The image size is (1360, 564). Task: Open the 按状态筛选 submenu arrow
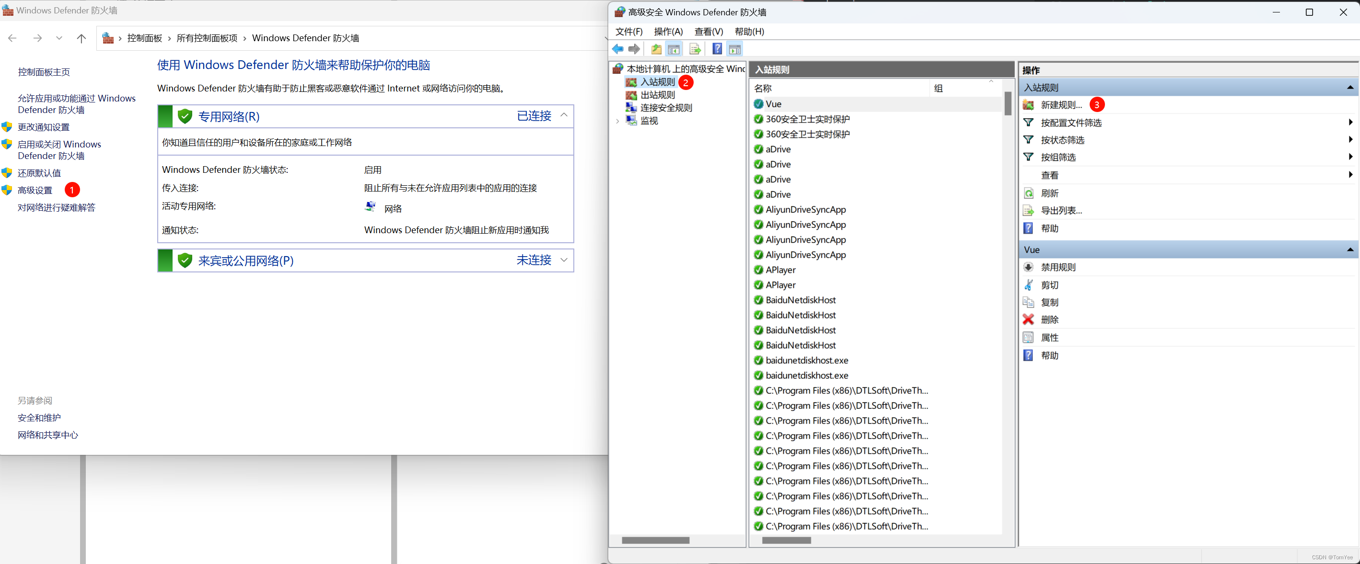(1350, 140)
